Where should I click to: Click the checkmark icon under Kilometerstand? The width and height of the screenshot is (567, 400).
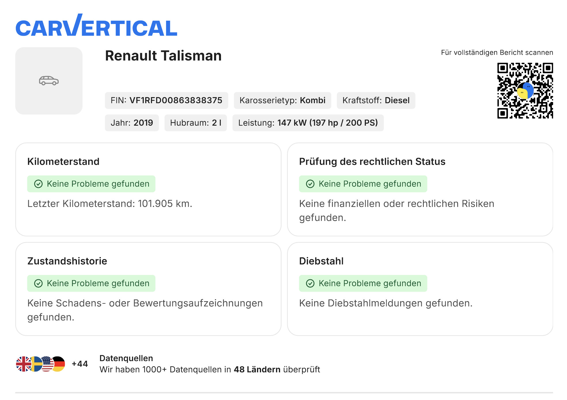(x=38, y=184)
